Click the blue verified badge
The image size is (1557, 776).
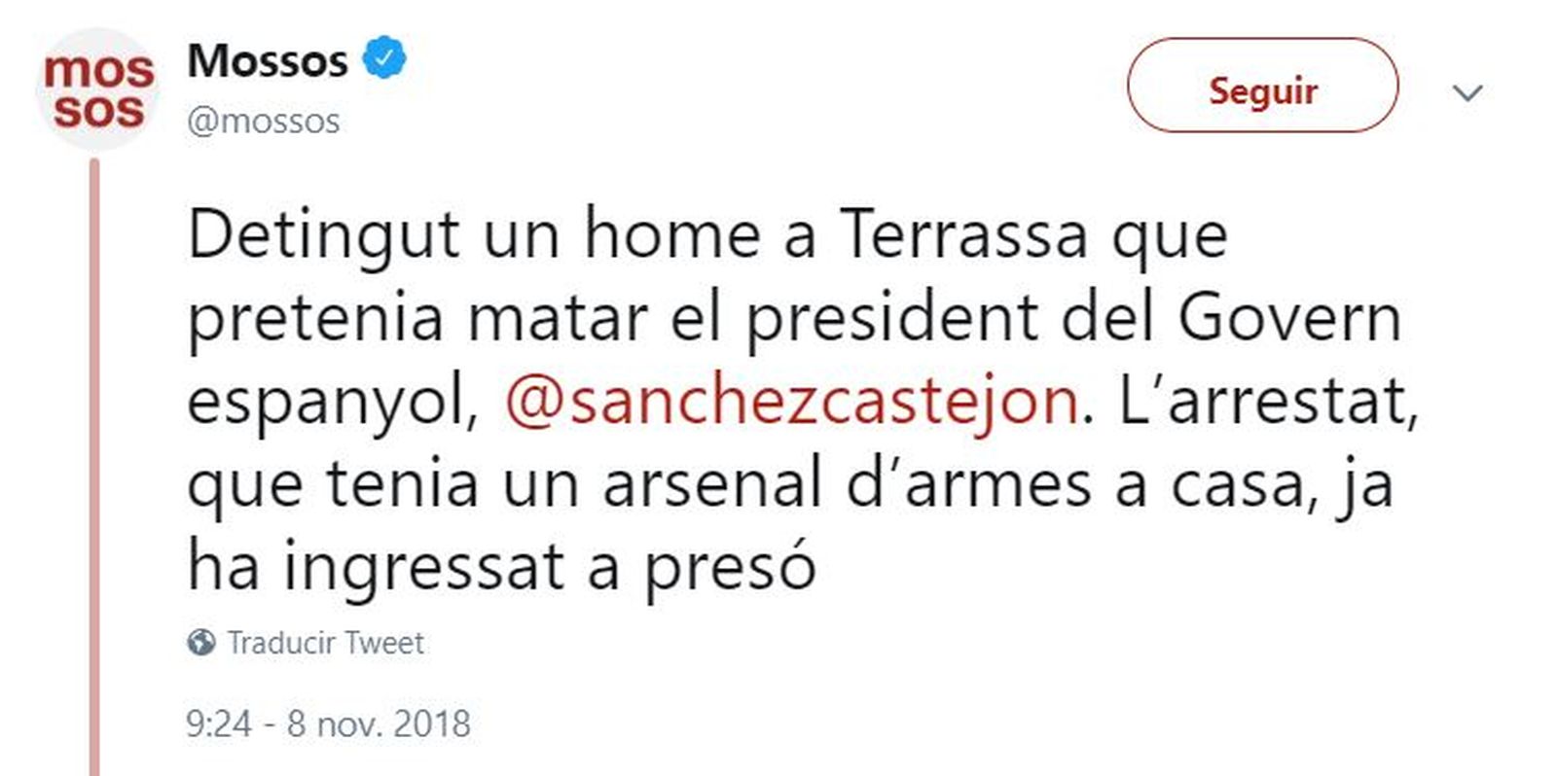coord(384,58)
